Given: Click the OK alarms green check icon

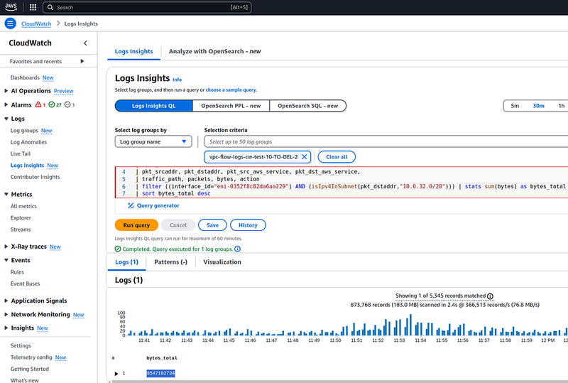Looking at the screenshot, I should (52, 104).
